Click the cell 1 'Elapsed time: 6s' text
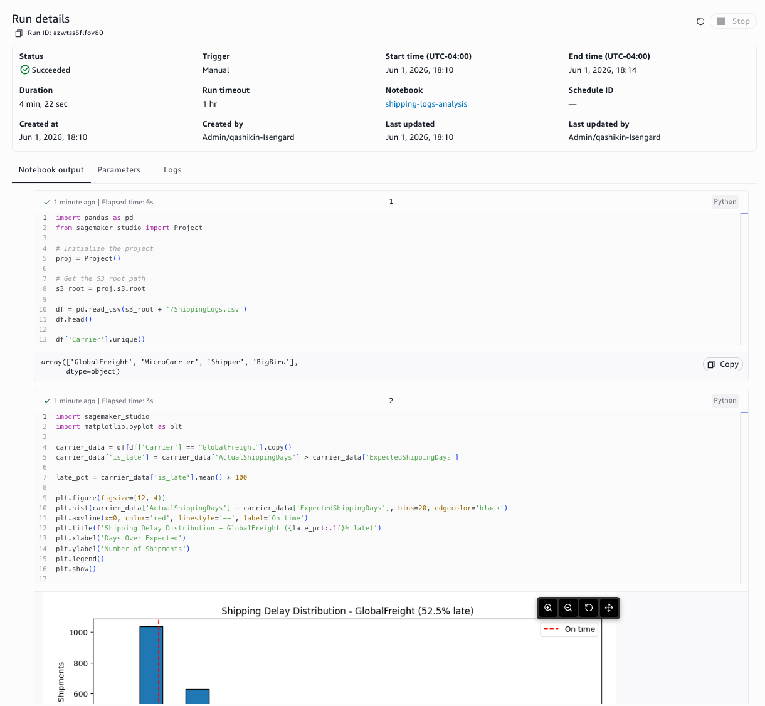 pos(127,202)
